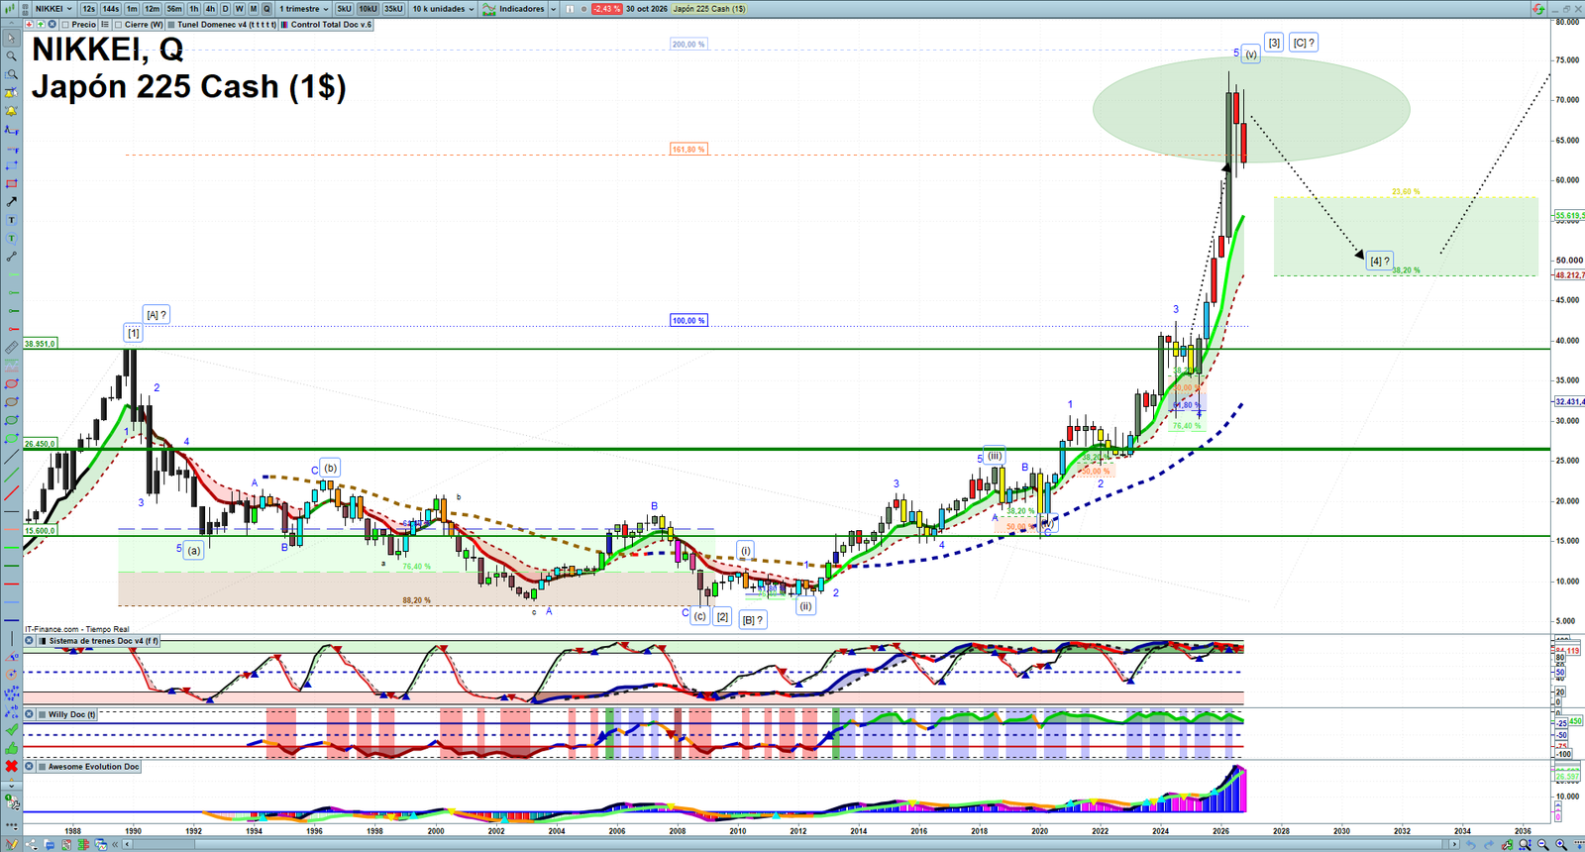Open the chat bubble icon in bottom bar
Screen dimensions: 1585x852
pyautogui.click(x=50, y=843)
